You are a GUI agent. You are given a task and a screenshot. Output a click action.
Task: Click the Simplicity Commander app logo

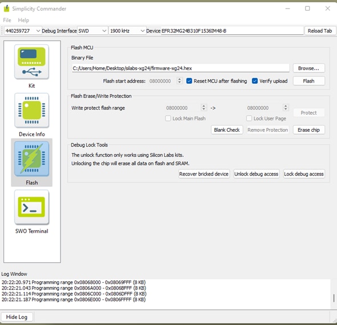tap(7, 9)
